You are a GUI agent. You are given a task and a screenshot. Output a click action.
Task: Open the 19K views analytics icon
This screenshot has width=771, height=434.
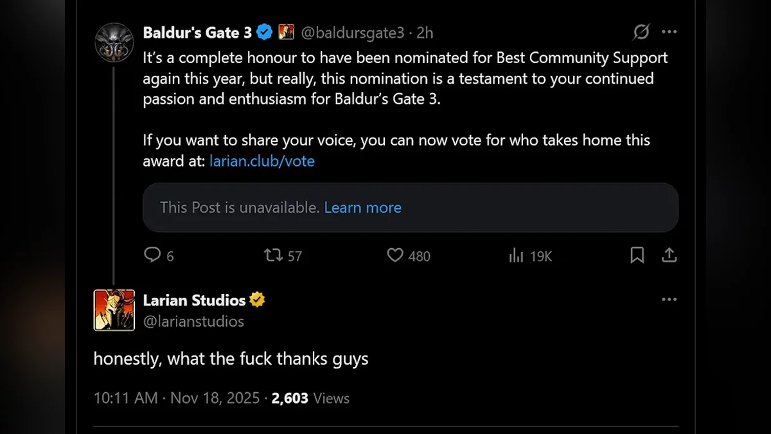point(516,256)
